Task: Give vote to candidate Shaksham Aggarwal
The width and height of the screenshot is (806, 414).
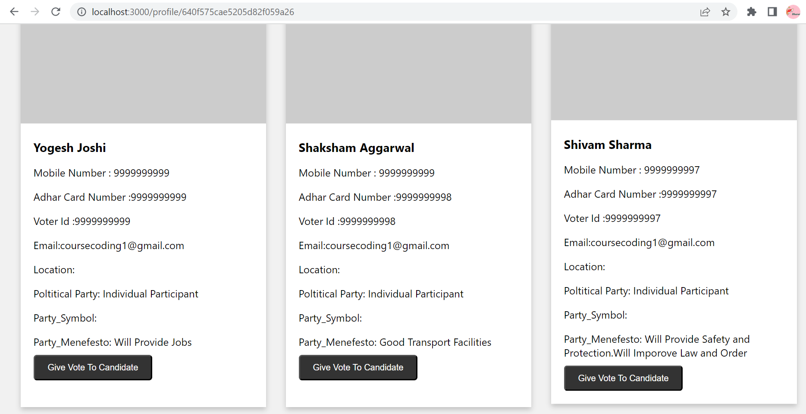Action: 358,367
